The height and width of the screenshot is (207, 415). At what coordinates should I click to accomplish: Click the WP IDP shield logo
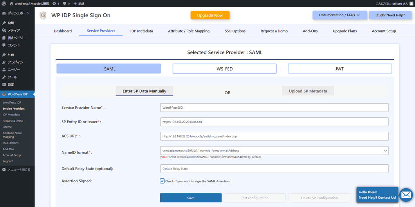coord(43,16)
